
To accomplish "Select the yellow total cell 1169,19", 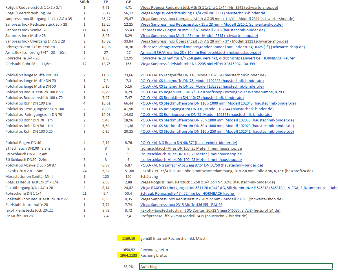I will tap(128, 239).
